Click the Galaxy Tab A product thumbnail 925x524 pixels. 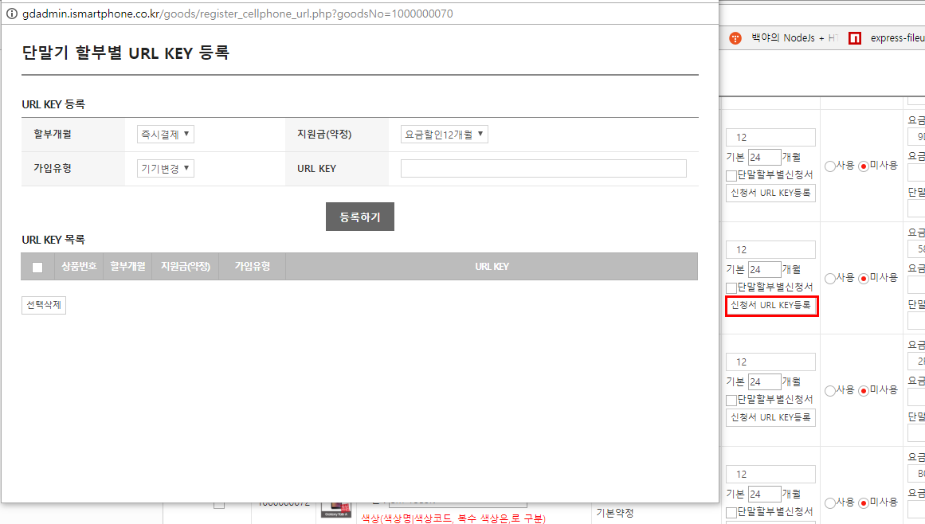pos(334,509)
